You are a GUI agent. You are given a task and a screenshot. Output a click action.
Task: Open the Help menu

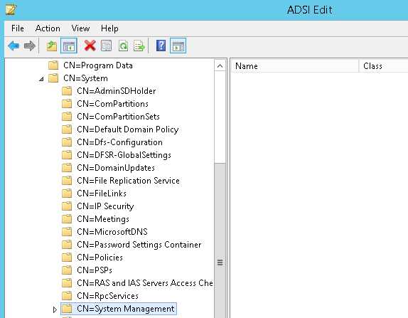click(x=109, y=28)
